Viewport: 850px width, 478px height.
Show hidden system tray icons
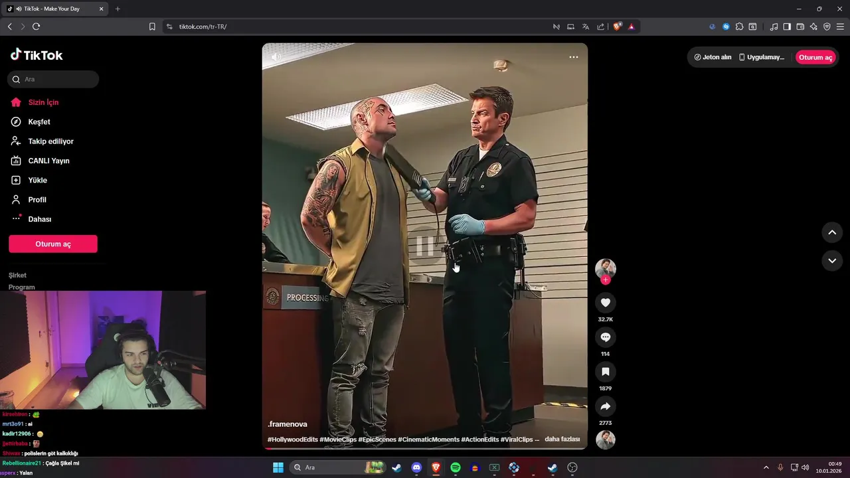[x=768, y=467]
